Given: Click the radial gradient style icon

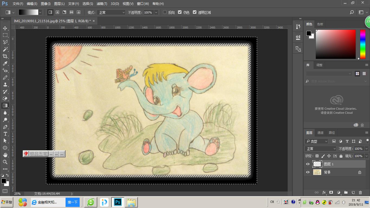Looking at the screenshot, I should [57, 12].
